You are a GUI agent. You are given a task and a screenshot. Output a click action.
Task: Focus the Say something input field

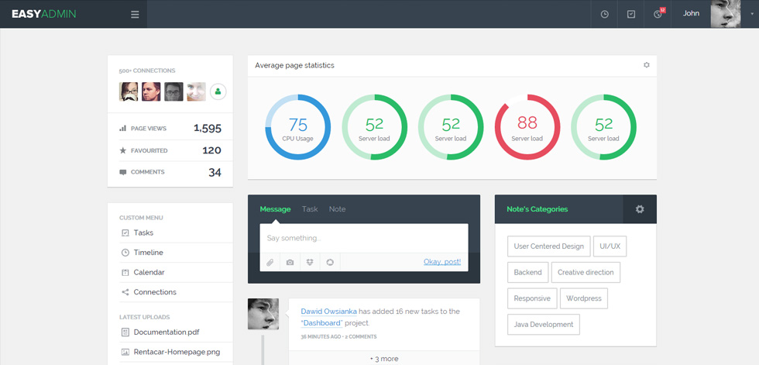364,238
